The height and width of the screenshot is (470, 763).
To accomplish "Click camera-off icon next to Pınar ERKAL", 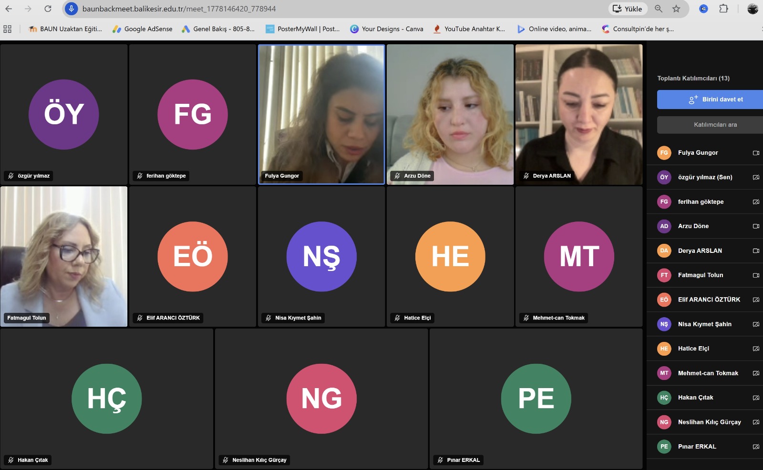I will click(x=756, y=447).
